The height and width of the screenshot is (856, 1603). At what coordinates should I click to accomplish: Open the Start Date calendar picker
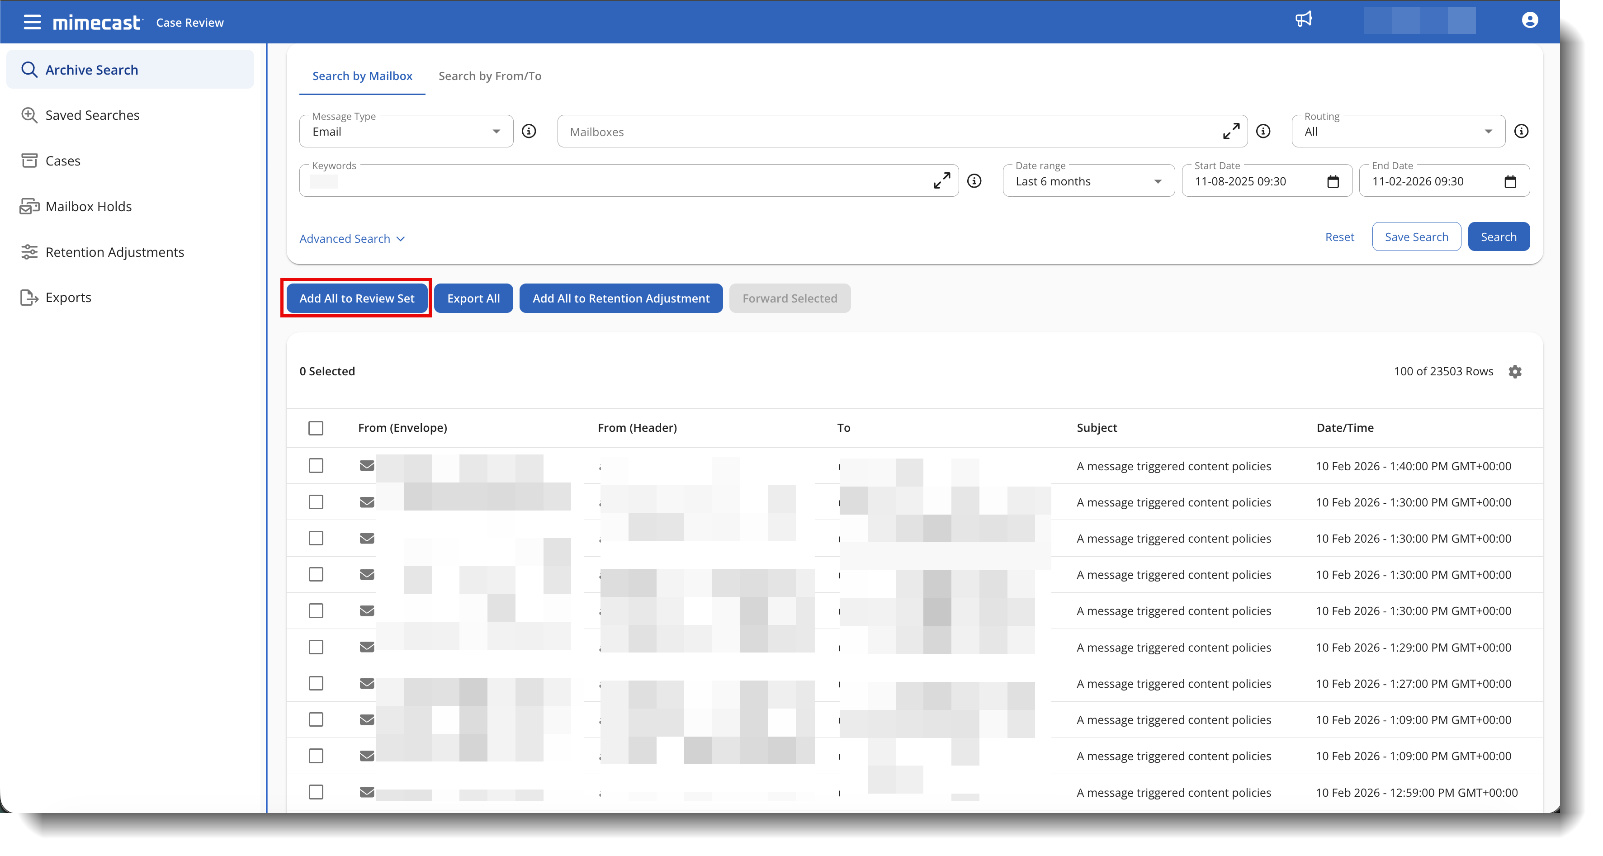point(1333,182)
